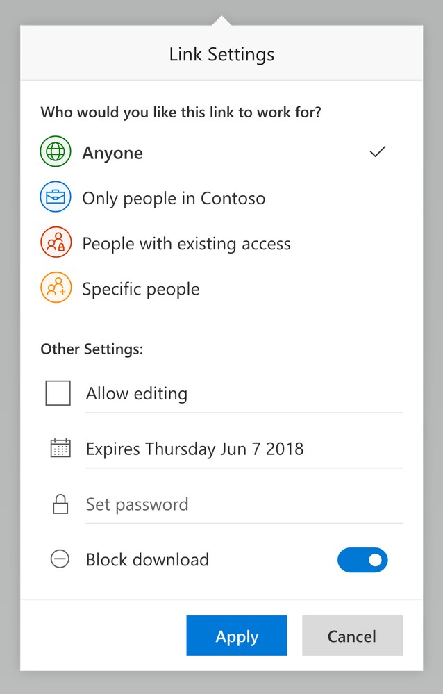Click the Block download circle-minus icon

click(60, 559)
